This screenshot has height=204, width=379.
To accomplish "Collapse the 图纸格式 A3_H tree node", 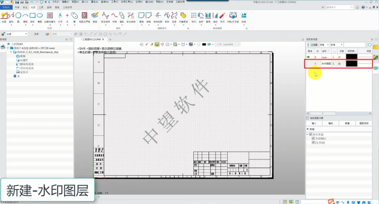I will (11, 52).
